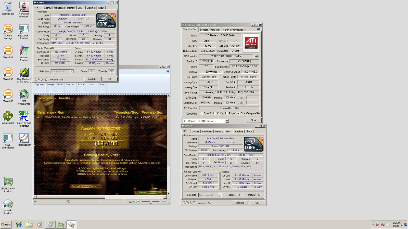The width and height of the screenshot is (408, 229).
Task: Click GPU-Z screenshot camera icon
Action: pyautogui.click(x=258, y=29)
